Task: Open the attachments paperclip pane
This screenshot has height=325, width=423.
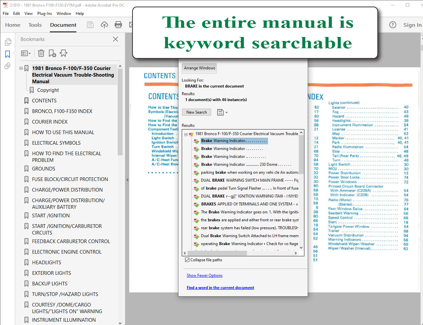Action: click(8, 66)
